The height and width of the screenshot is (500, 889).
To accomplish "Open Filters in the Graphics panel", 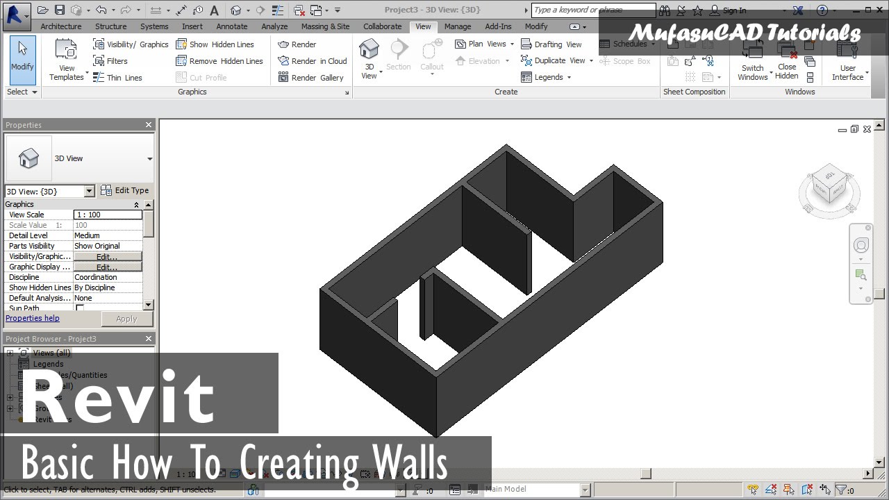I will [x=110, y=61].
